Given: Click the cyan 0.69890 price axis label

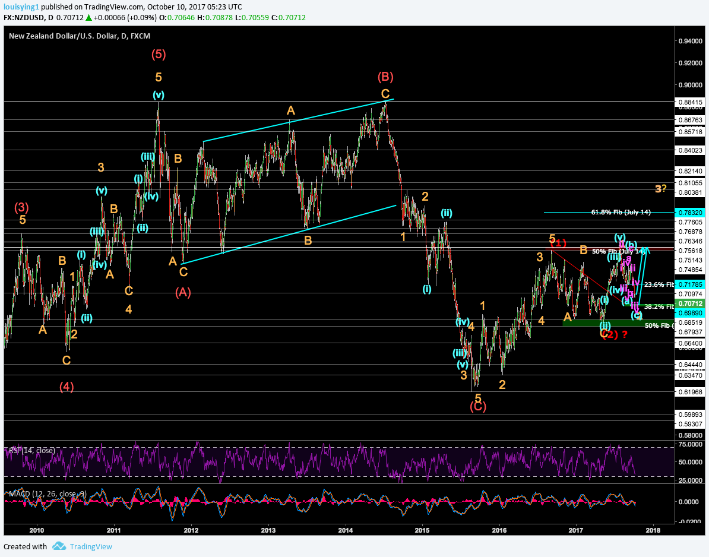Looking at the screenshot, I should [691, 313].
